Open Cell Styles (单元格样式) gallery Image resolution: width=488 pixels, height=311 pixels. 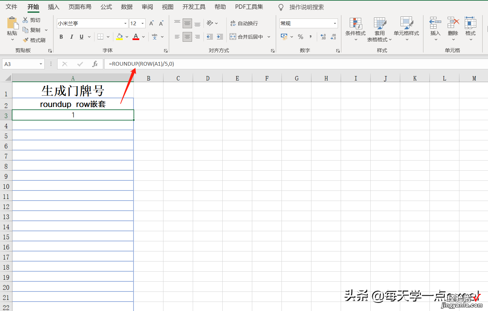tap(406, 29)
